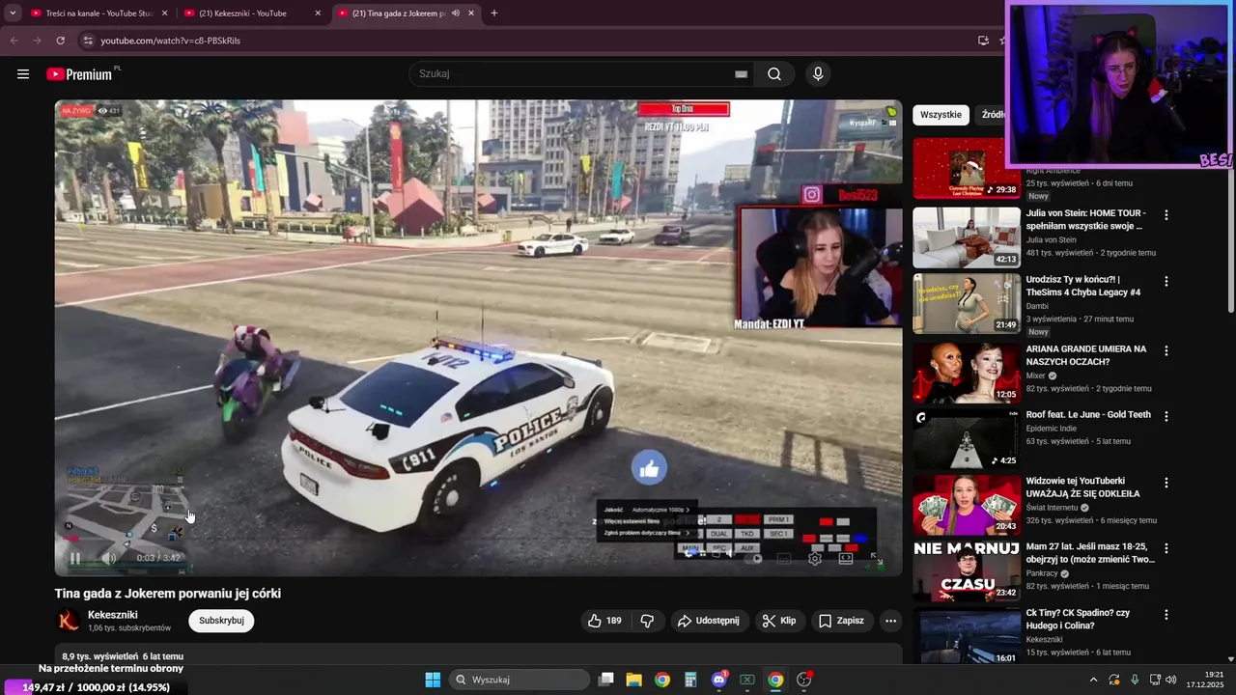Screen dimensions: 1236x695
Task: Open the 'Urodzisz Ty w końcu' Sims 4 video title
Action: point(1082,286)
